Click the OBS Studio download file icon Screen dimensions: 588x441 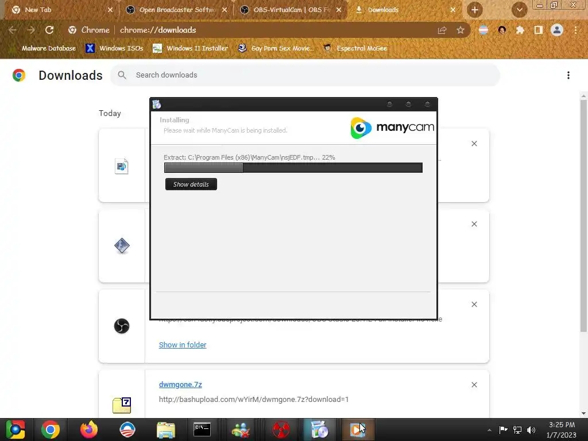122,326
